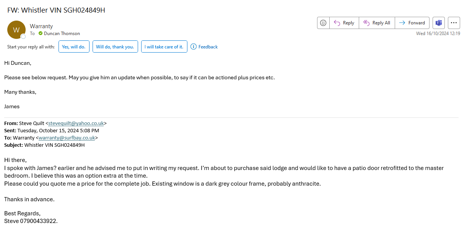Open the warranty@surfbay.co.uk email link
Image resolution: width=467 pixels, height=247 pixels.
coord(67,138)
